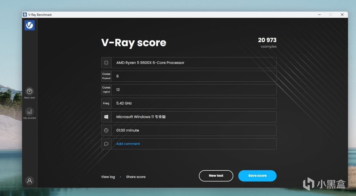Click the clock icon beside 01:00 minute
356x196 pixels.
(x=106, y=130)
